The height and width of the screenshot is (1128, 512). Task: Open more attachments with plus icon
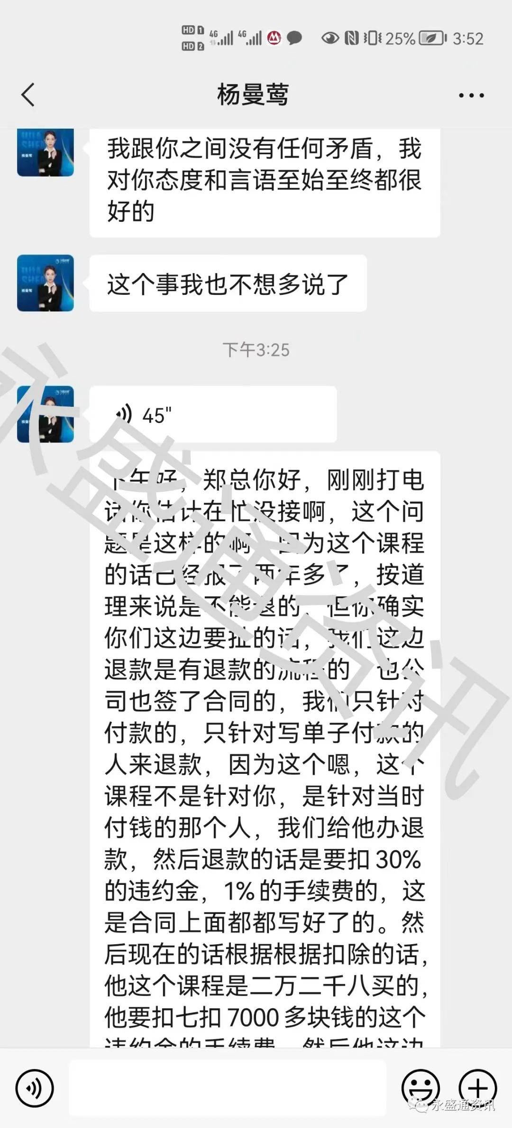[478, 1088]
